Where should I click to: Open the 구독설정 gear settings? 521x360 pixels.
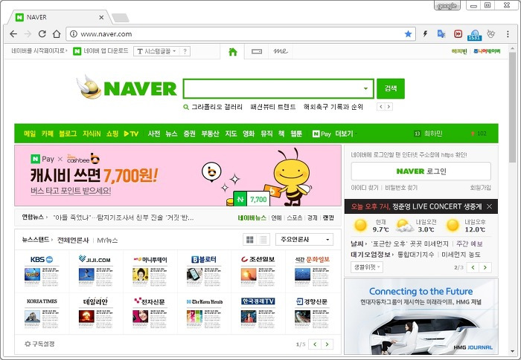coord(39,344)
